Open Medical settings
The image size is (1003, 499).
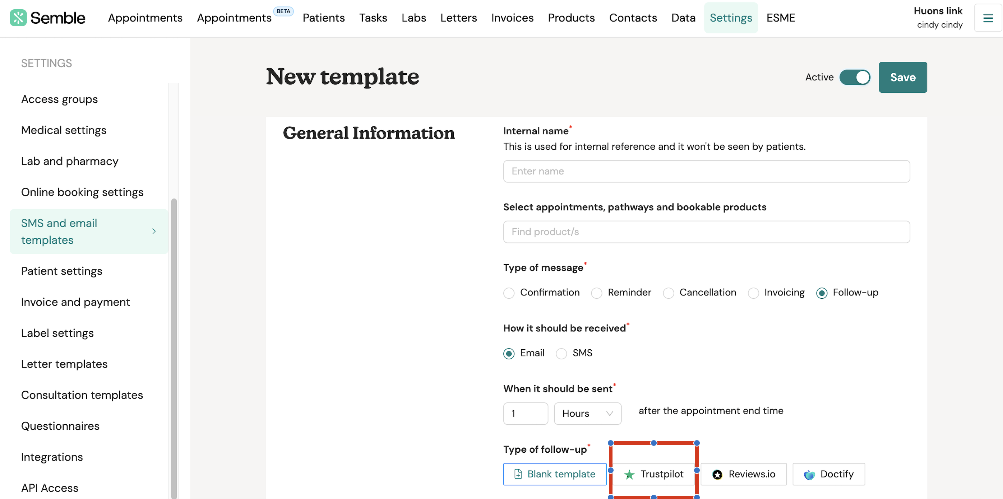(x=64, y=130)
